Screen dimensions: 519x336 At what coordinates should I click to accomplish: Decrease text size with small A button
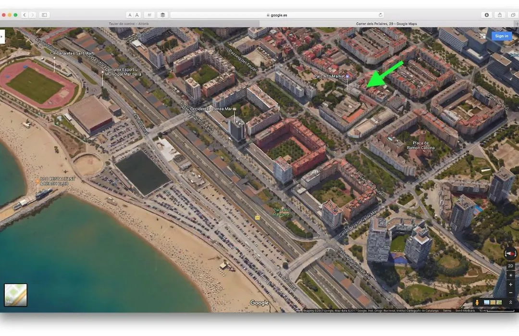click(130, 15)
